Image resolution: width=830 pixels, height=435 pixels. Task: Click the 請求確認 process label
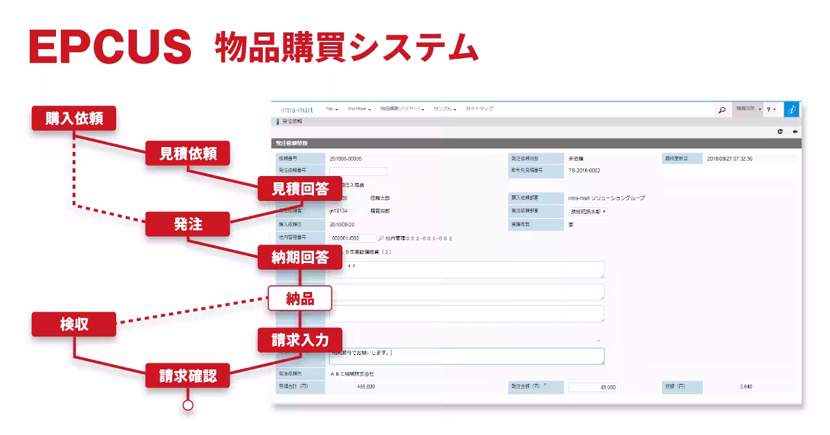tap(188, 376)
